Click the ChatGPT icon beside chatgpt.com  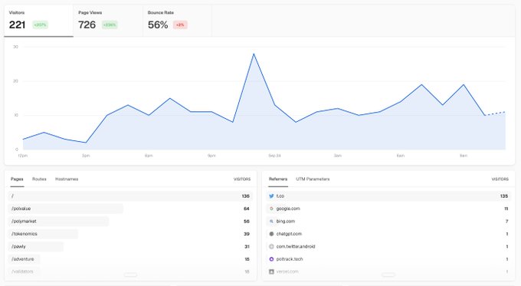click(x=271, y=234)
